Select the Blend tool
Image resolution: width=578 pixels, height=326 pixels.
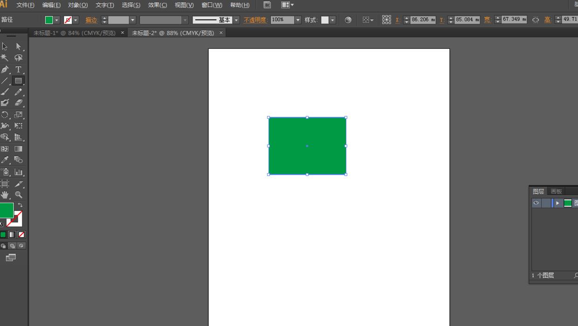point(18,160)
